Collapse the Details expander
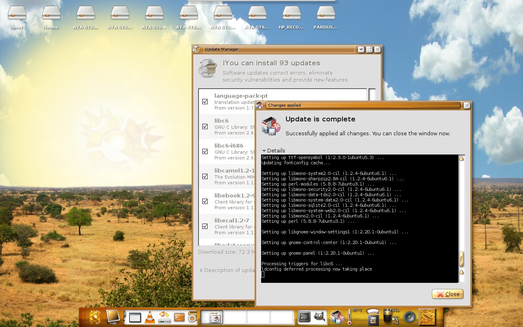 274,150
